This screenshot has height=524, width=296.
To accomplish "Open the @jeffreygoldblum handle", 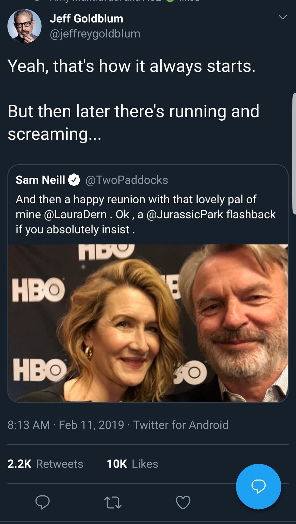I will tap(95, 34).
